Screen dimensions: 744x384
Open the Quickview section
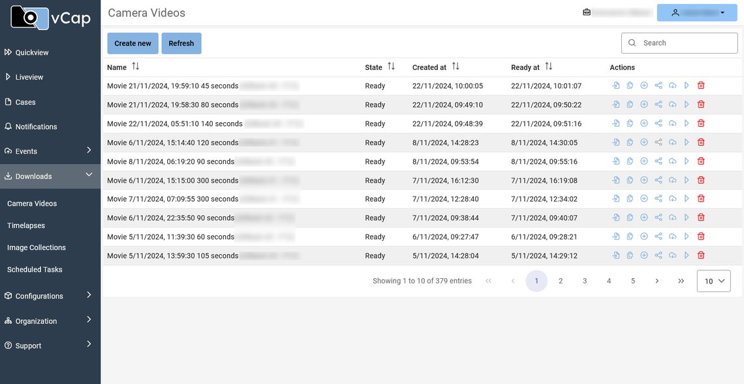click(x=29, y=52)
